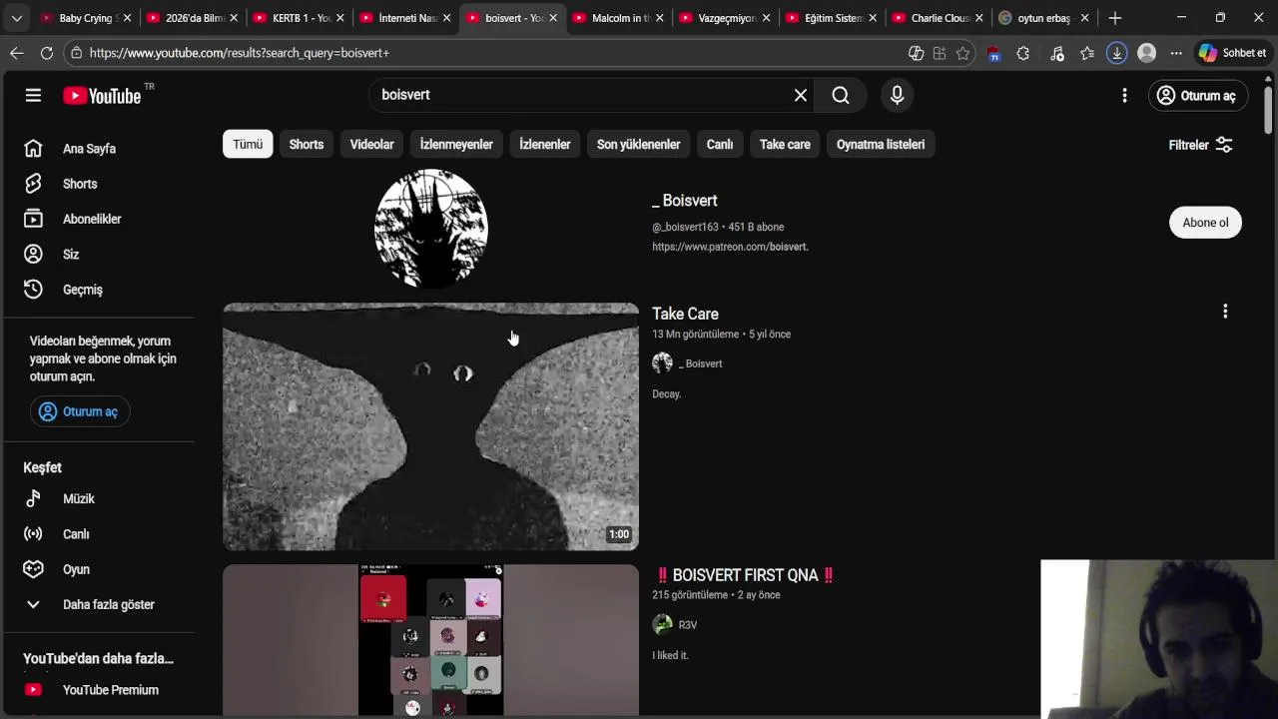The width and height of the screenshot is (1278, 719).
Task: Open a new browser tab with plus
Action: tap(1115, 18)
